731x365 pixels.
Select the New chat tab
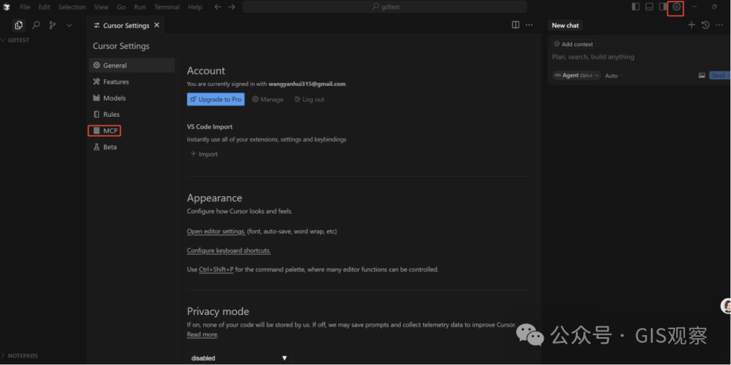(x=565, y=26)
